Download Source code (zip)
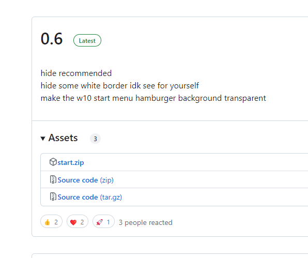Screen dimensions: 308x258 click(x=85, y=180)
